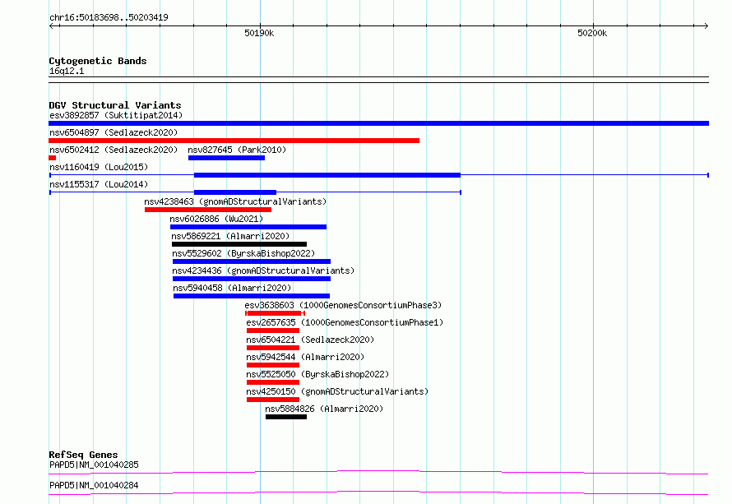Click red nsv5525050 variant bar

[273, 382]
